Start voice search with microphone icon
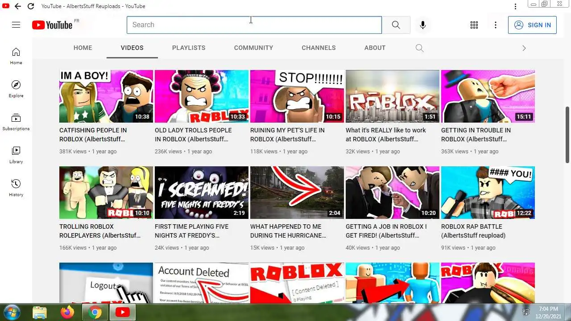571x321 pixels. pyautogui.click(x=423, y=25)
